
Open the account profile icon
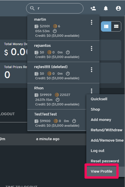pyautogui.click(x=118, y=8)
